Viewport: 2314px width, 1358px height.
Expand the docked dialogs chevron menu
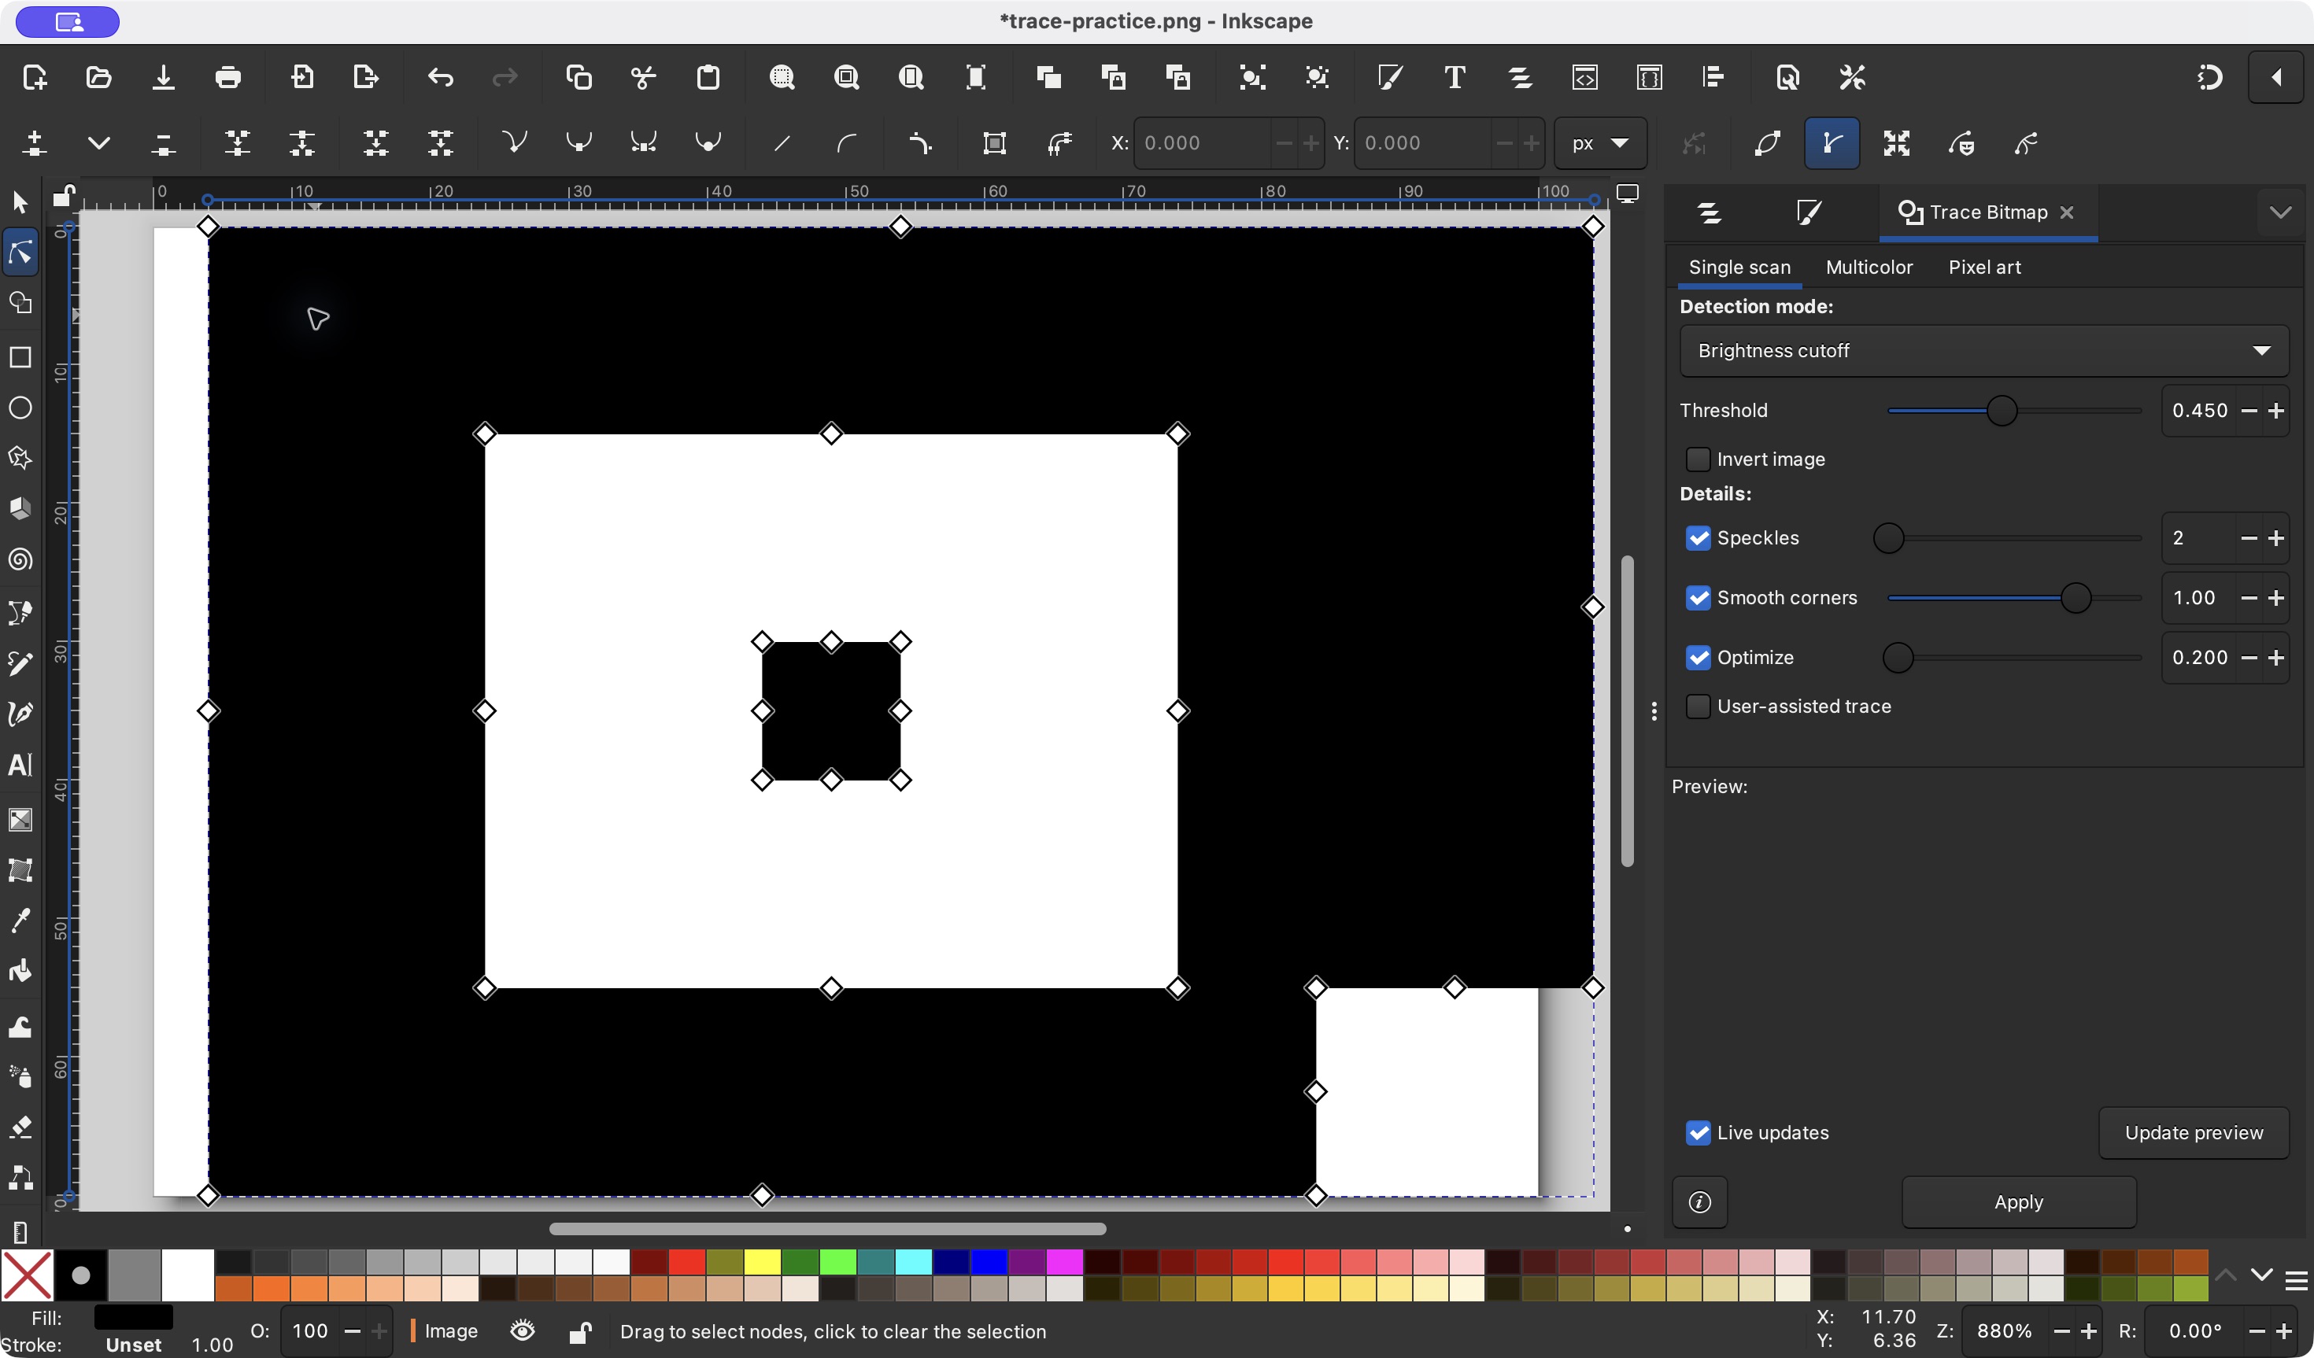click(2280, 212)
